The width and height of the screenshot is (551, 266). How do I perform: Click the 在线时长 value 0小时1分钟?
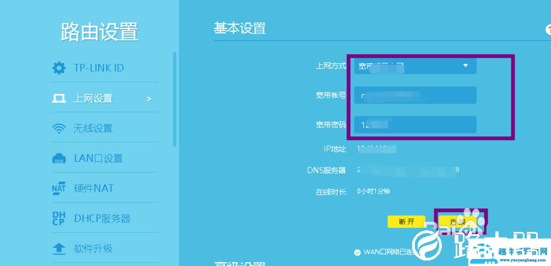(374, 191)
